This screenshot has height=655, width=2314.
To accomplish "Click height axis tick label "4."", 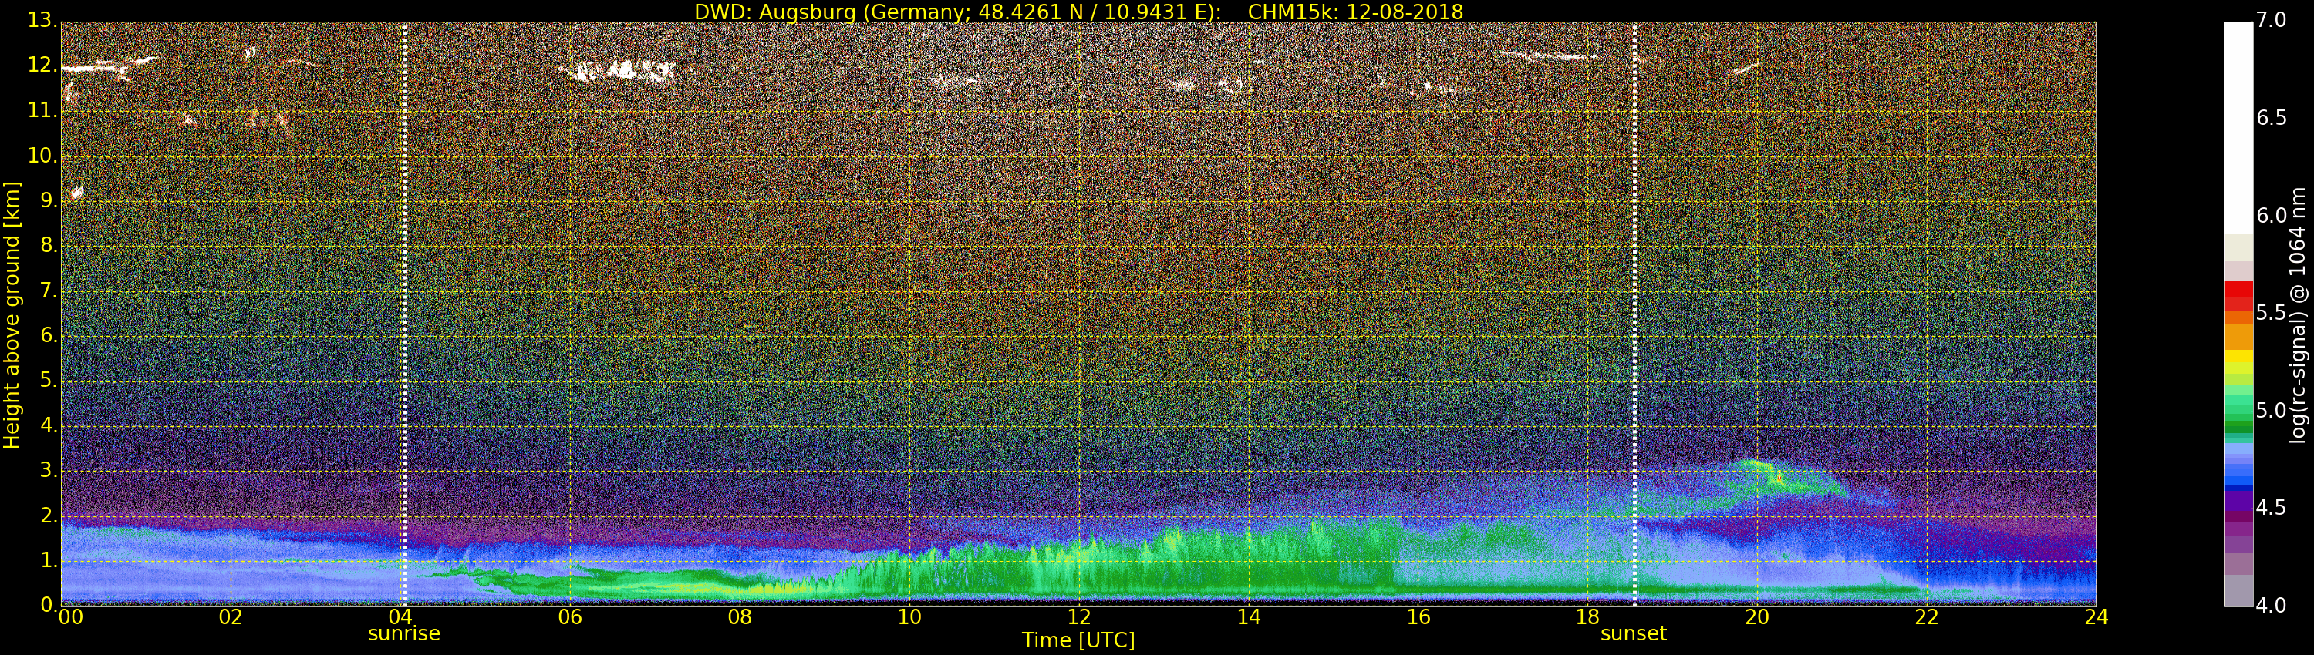I will [x=49, y=425].
